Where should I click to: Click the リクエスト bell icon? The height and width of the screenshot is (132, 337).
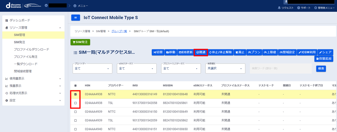[279, 7]
